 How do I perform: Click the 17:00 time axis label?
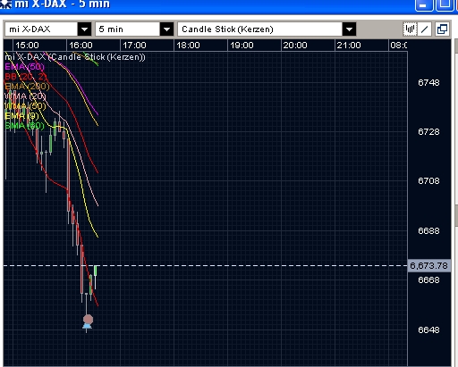pyautogui.click(x=134, y=46)
